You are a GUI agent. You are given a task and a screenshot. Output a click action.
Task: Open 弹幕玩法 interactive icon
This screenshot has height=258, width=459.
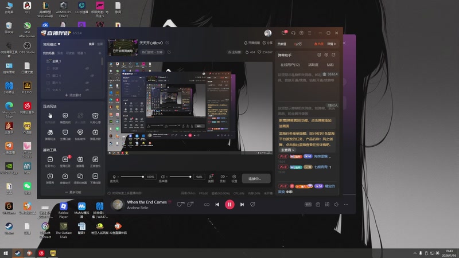(x=50, y=132)
